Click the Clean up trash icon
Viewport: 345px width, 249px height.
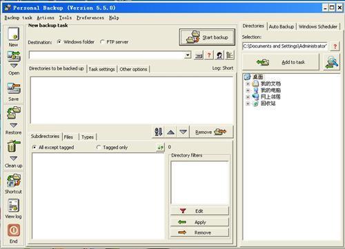click(x=13, y=146)
